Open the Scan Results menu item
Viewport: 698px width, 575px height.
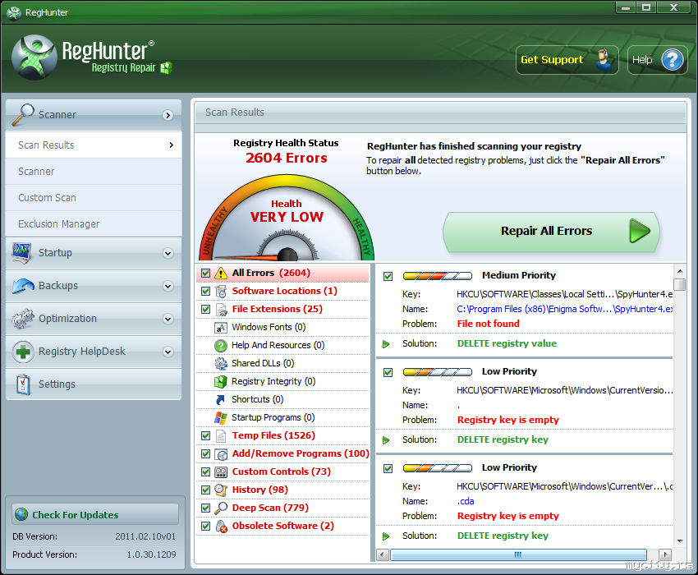pos(94,145)
